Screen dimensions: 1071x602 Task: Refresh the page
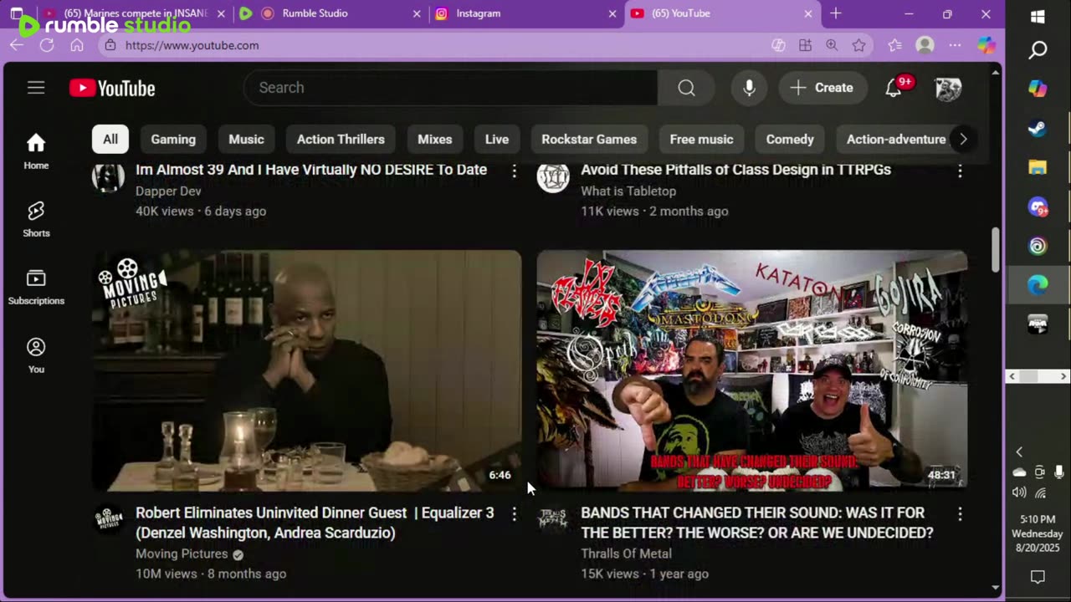(47, 45)
